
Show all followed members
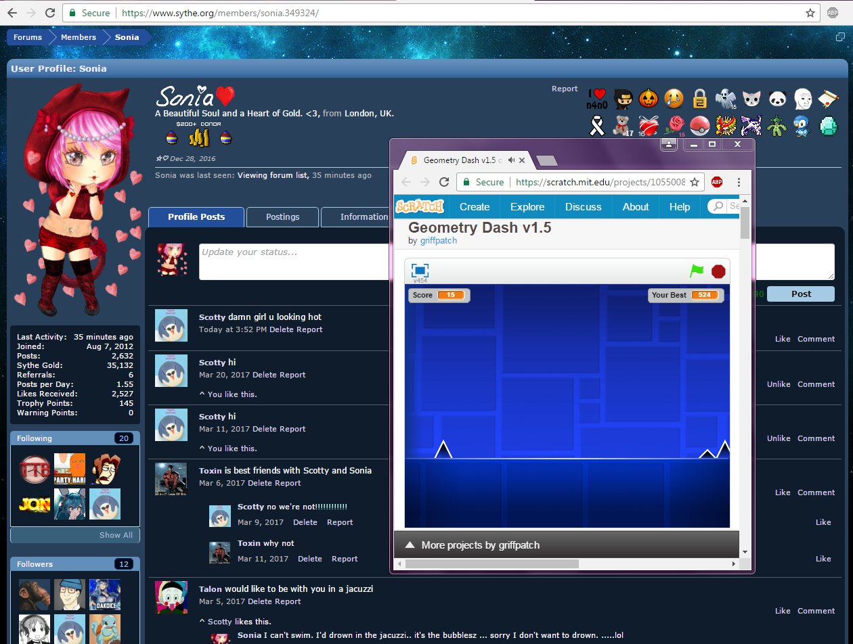(x=116, y=535)
